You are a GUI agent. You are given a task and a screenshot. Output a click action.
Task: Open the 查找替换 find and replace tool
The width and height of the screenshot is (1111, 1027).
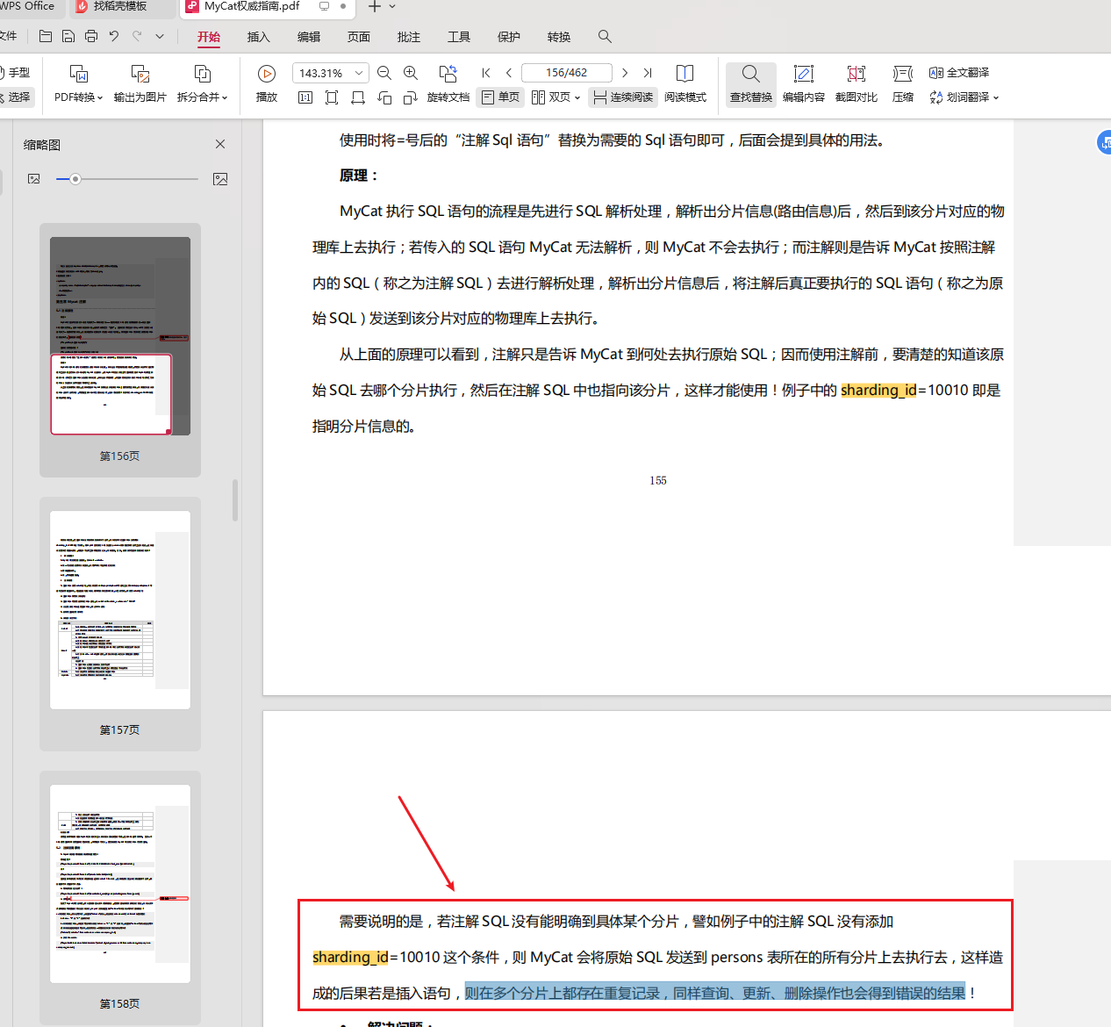(x=750, y=83)
